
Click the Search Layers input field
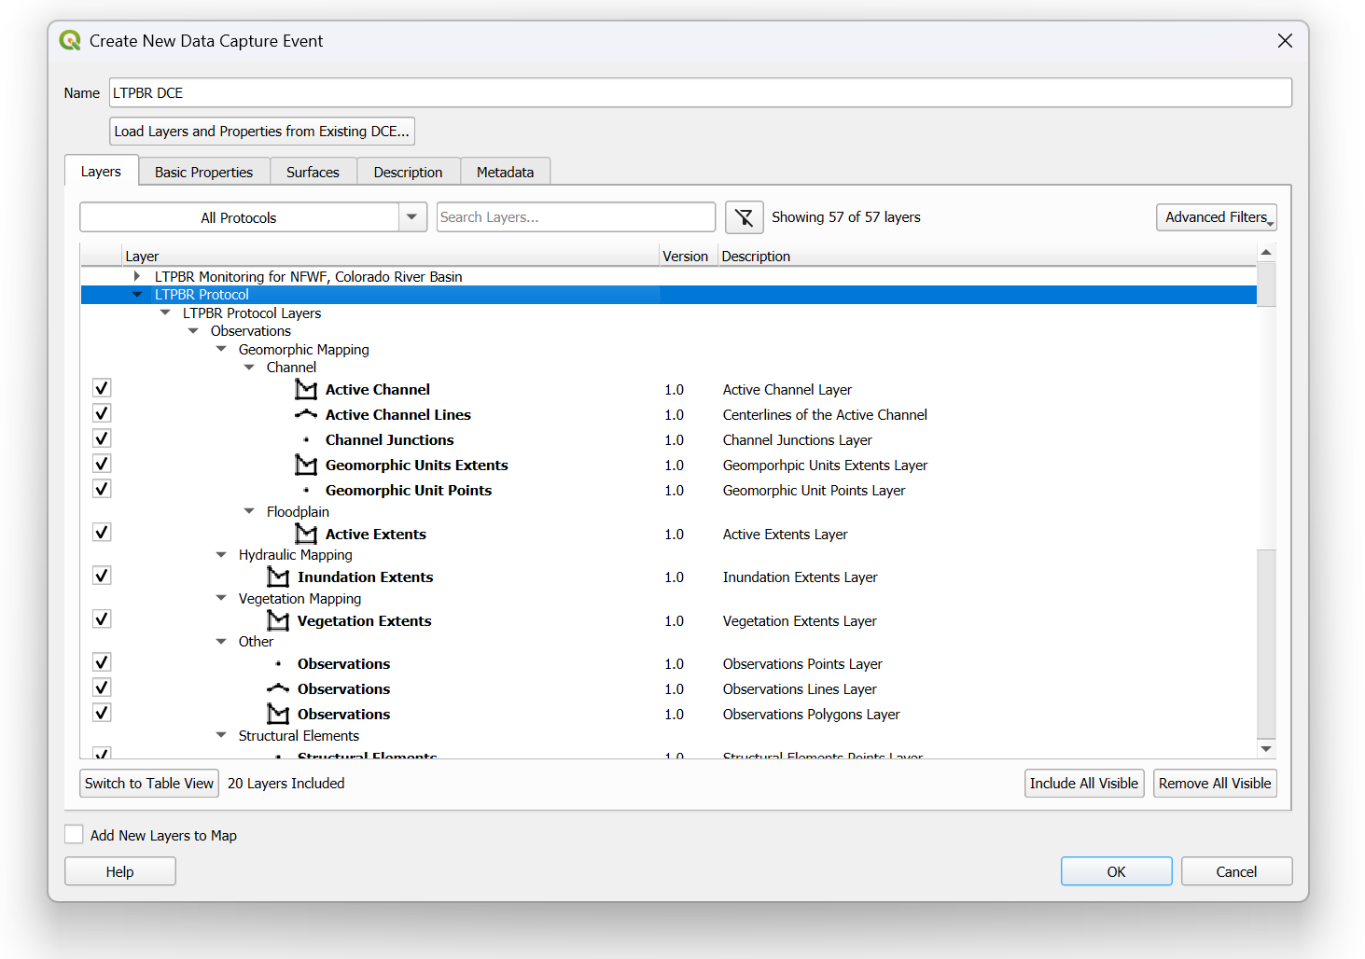pos(576,217)
